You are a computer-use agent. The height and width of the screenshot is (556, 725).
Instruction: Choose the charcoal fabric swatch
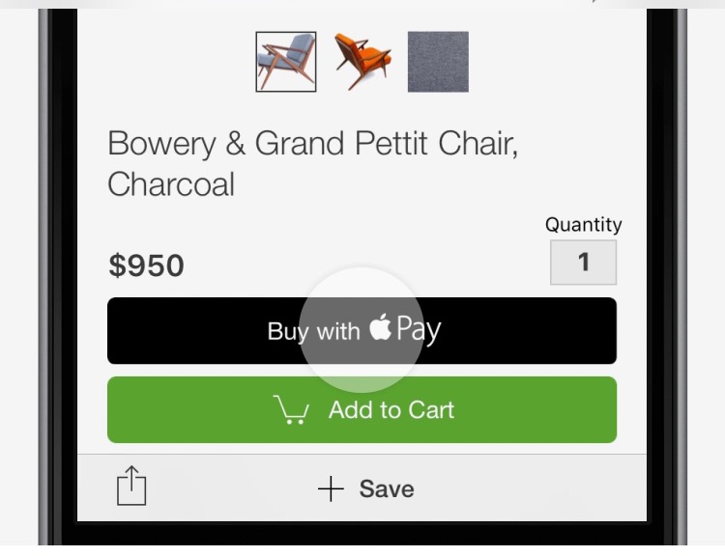438,62
